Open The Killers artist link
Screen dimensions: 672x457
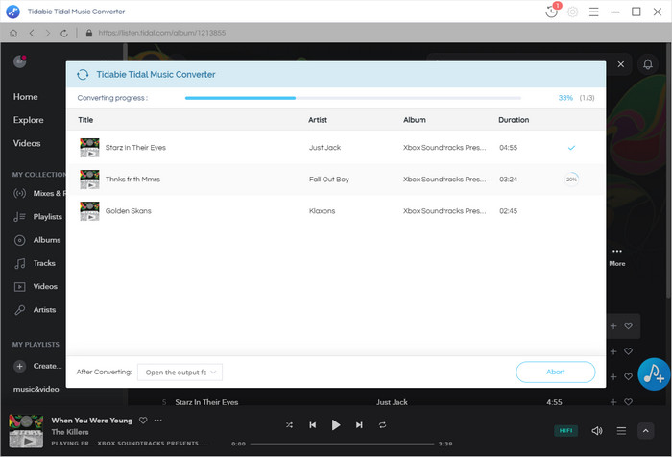click(70, 432)
